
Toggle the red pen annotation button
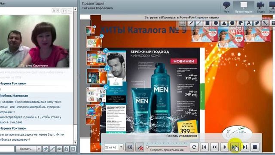[x=140, y=147]
